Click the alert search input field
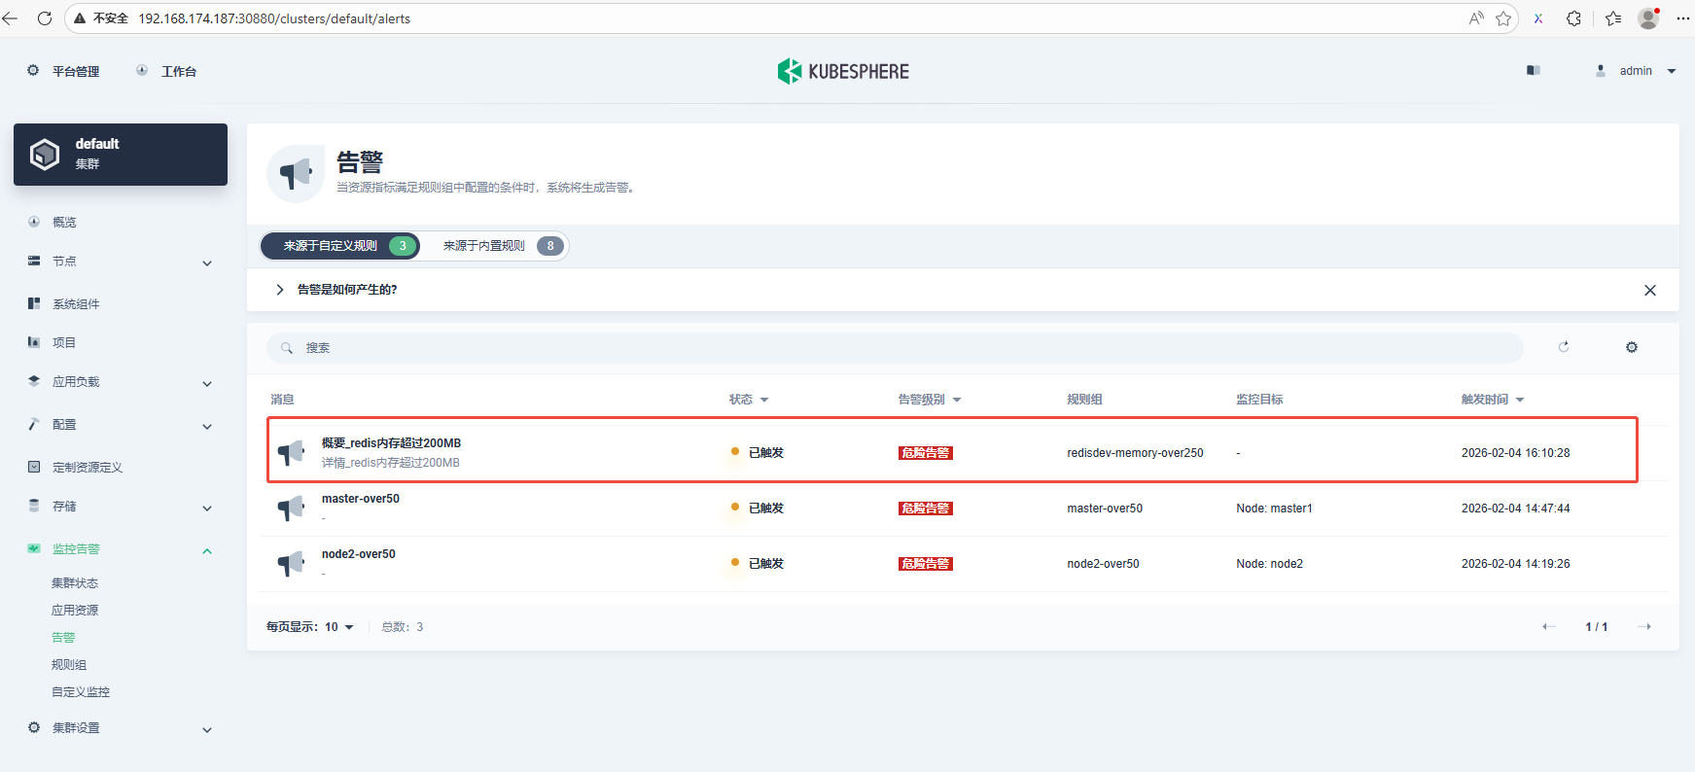Viewport: 1695px width, 772px height. tap(895, 348)
